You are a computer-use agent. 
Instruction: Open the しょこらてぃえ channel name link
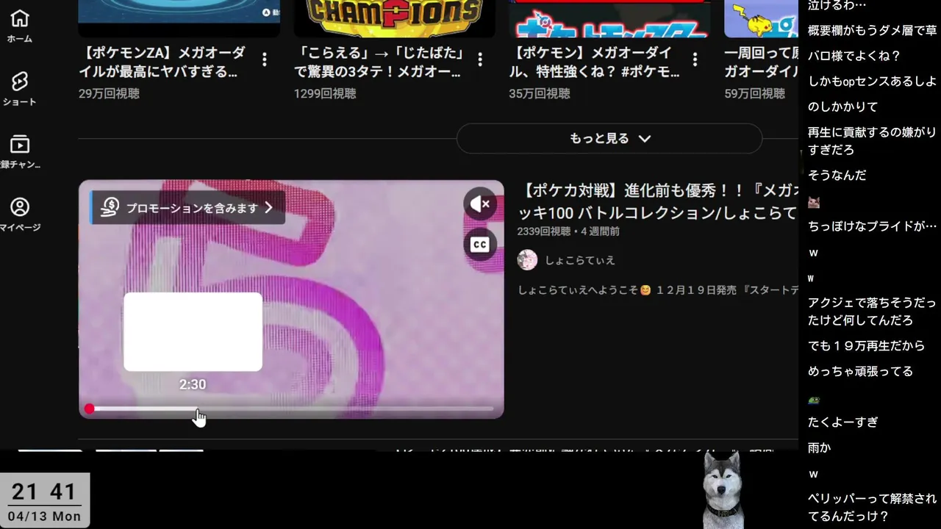(x=580, y=260)
